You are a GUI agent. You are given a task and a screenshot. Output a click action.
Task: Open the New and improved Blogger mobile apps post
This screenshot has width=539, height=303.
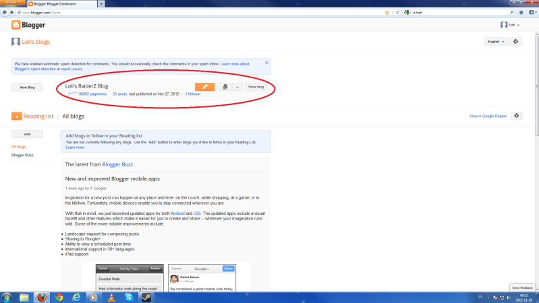113,179
